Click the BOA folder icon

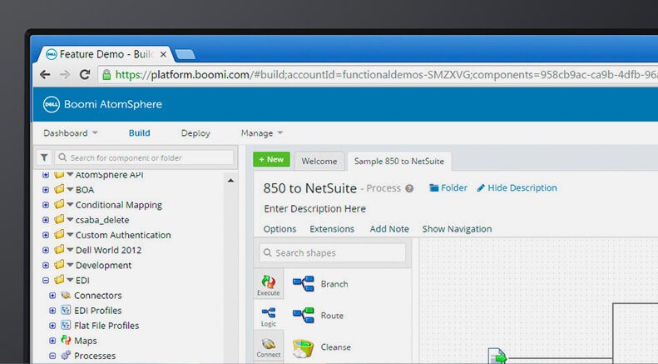coord(59,189)
